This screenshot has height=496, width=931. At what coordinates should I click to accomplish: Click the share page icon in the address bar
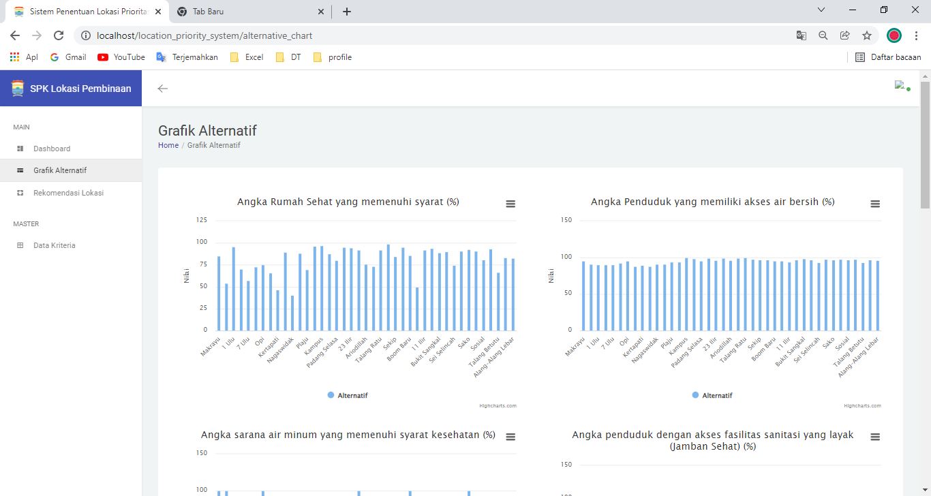pos(845,35)
